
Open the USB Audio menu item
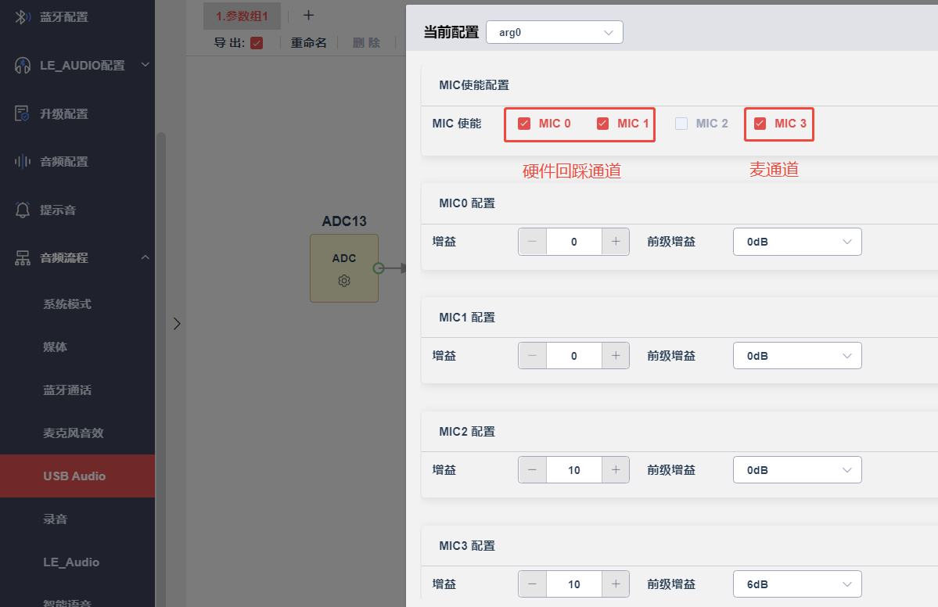[77, 476]
